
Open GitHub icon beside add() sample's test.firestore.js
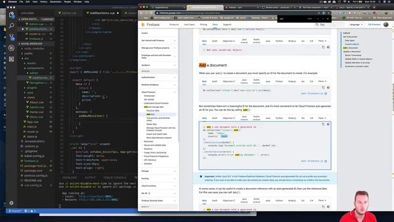click(x=326, y=161)
